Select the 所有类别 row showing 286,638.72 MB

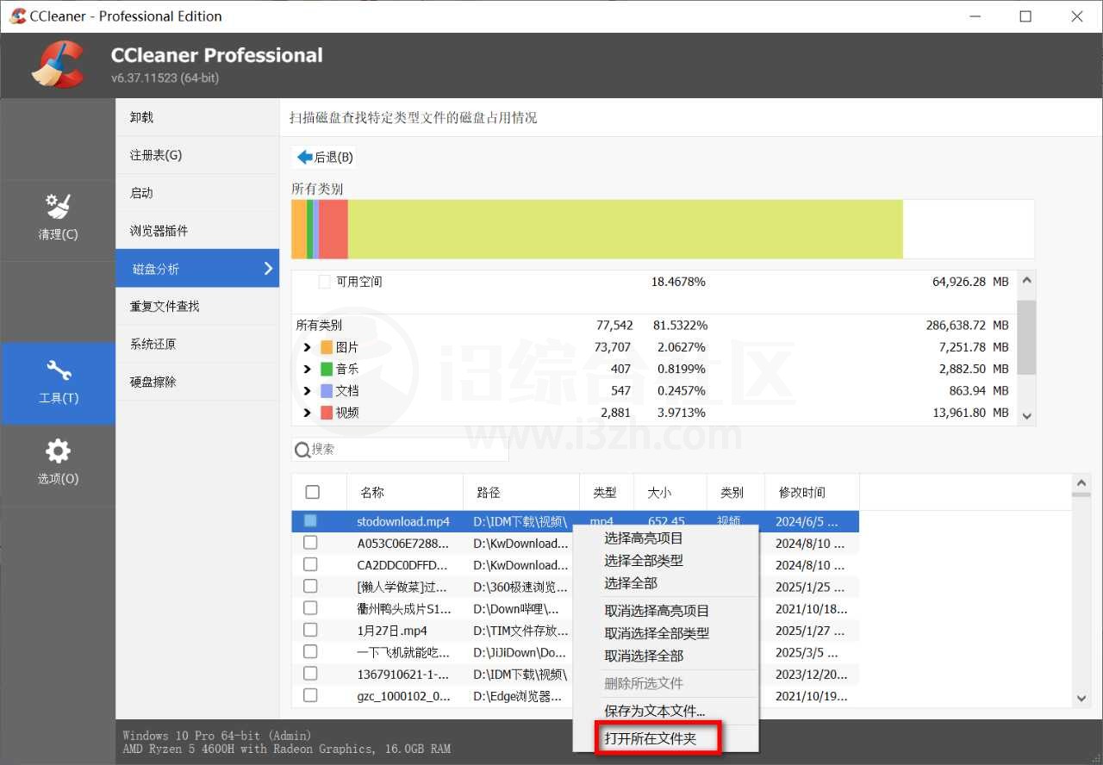[652, 326]
